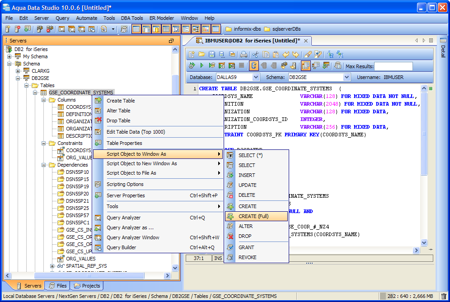Collapse the Dependencies folder node
Screen dimensions: 450x302
pyautogui.click(x=44, y=165)
